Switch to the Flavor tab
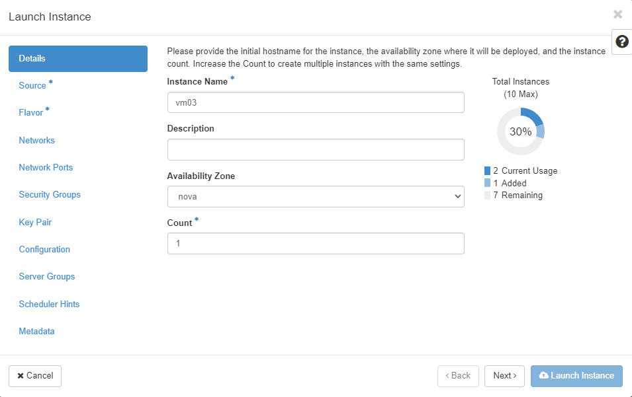Image resolution: width=632 pixels, height=397 pixels. (x=31, y=113)
